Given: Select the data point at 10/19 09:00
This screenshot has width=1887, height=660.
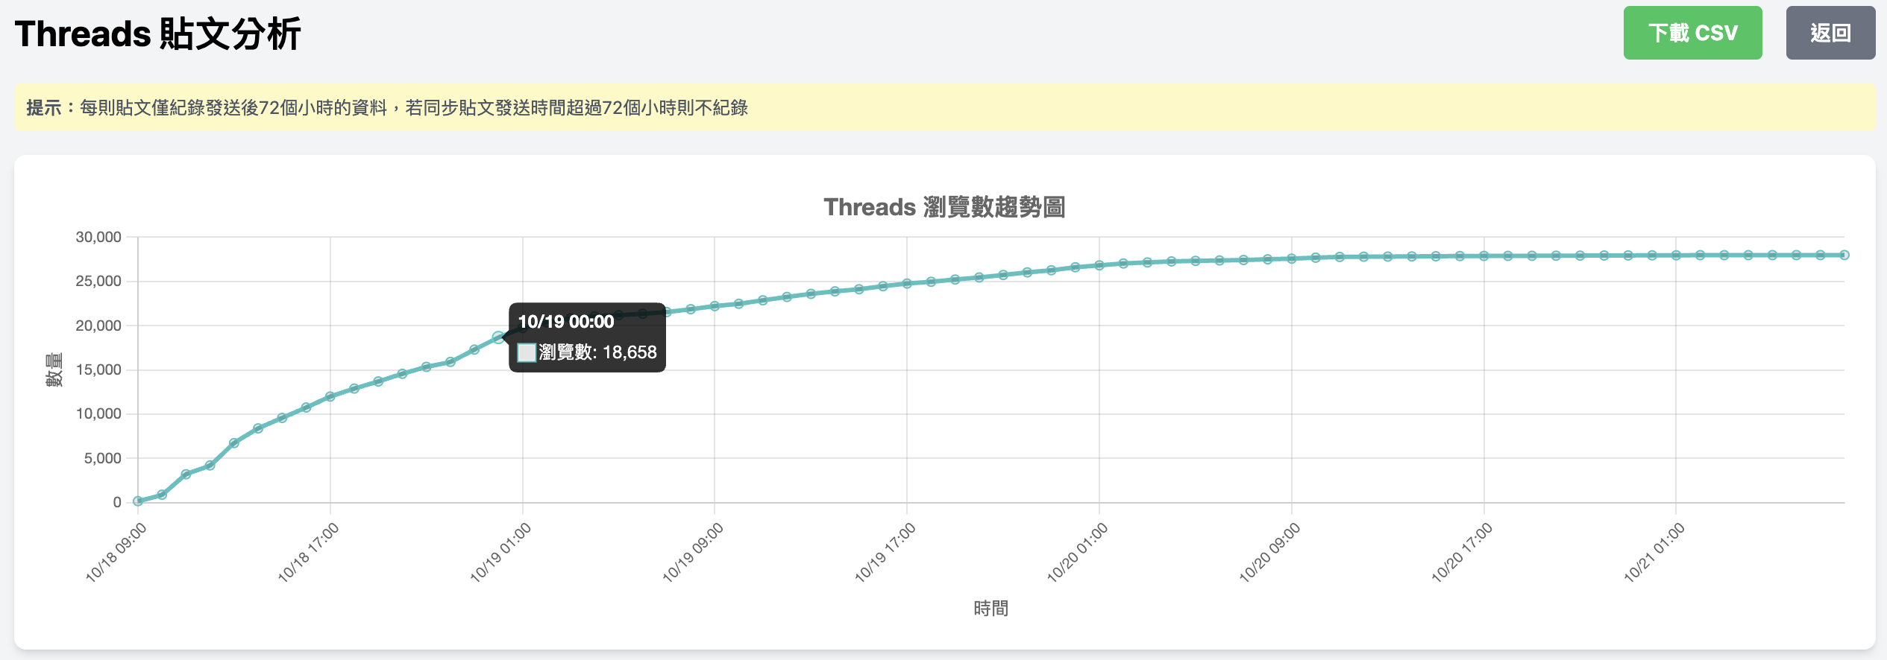Looking at the screenshot, I should click(x=715, y=306).
